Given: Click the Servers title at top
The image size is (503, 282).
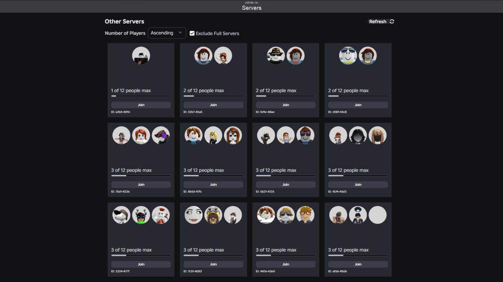Looking at the screenshot, I should coord(251,8).
